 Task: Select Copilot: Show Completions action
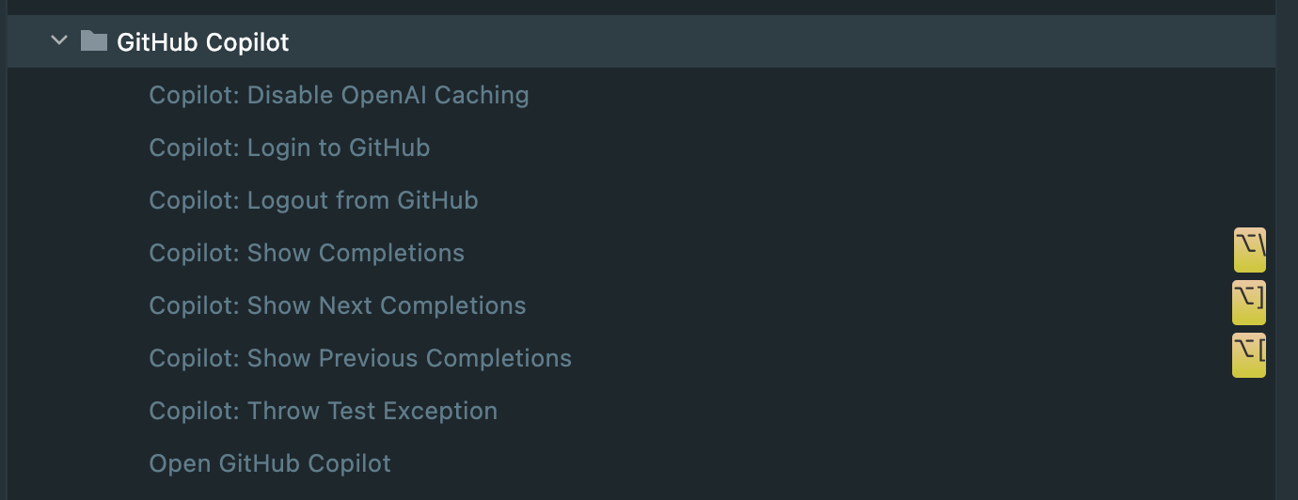[307, 253]
